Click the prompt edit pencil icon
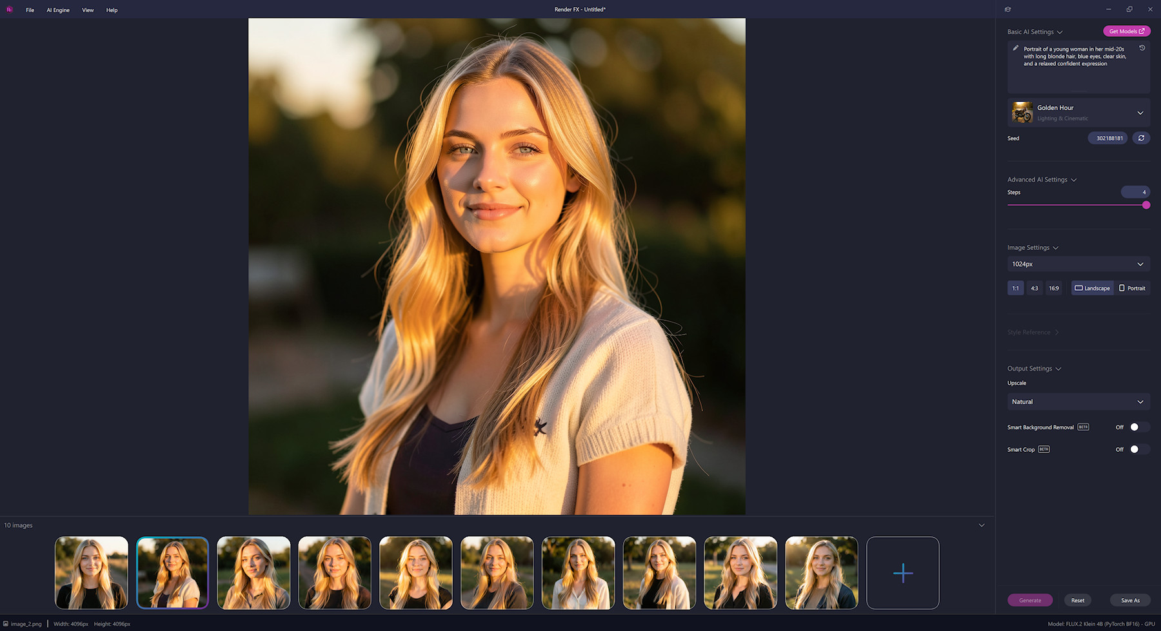Screen dimensions: 1161x631 (x=1015, y=48)
